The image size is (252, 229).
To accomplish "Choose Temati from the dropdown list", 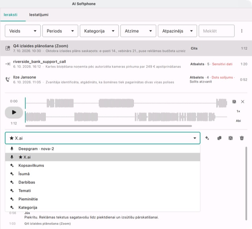I will point(102,190).
